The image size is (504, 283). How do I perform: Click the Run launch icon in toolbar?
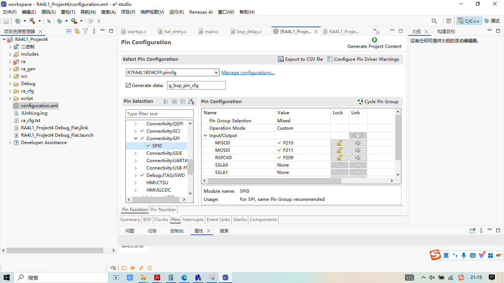click(74, 21)
